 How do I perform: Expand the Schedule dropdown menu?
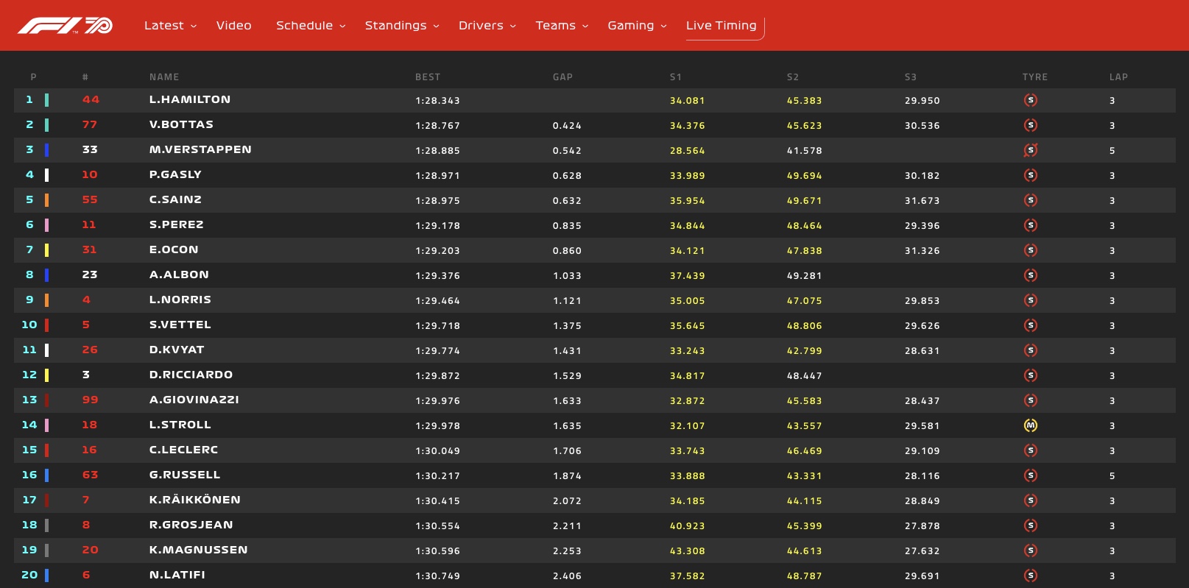311,26
